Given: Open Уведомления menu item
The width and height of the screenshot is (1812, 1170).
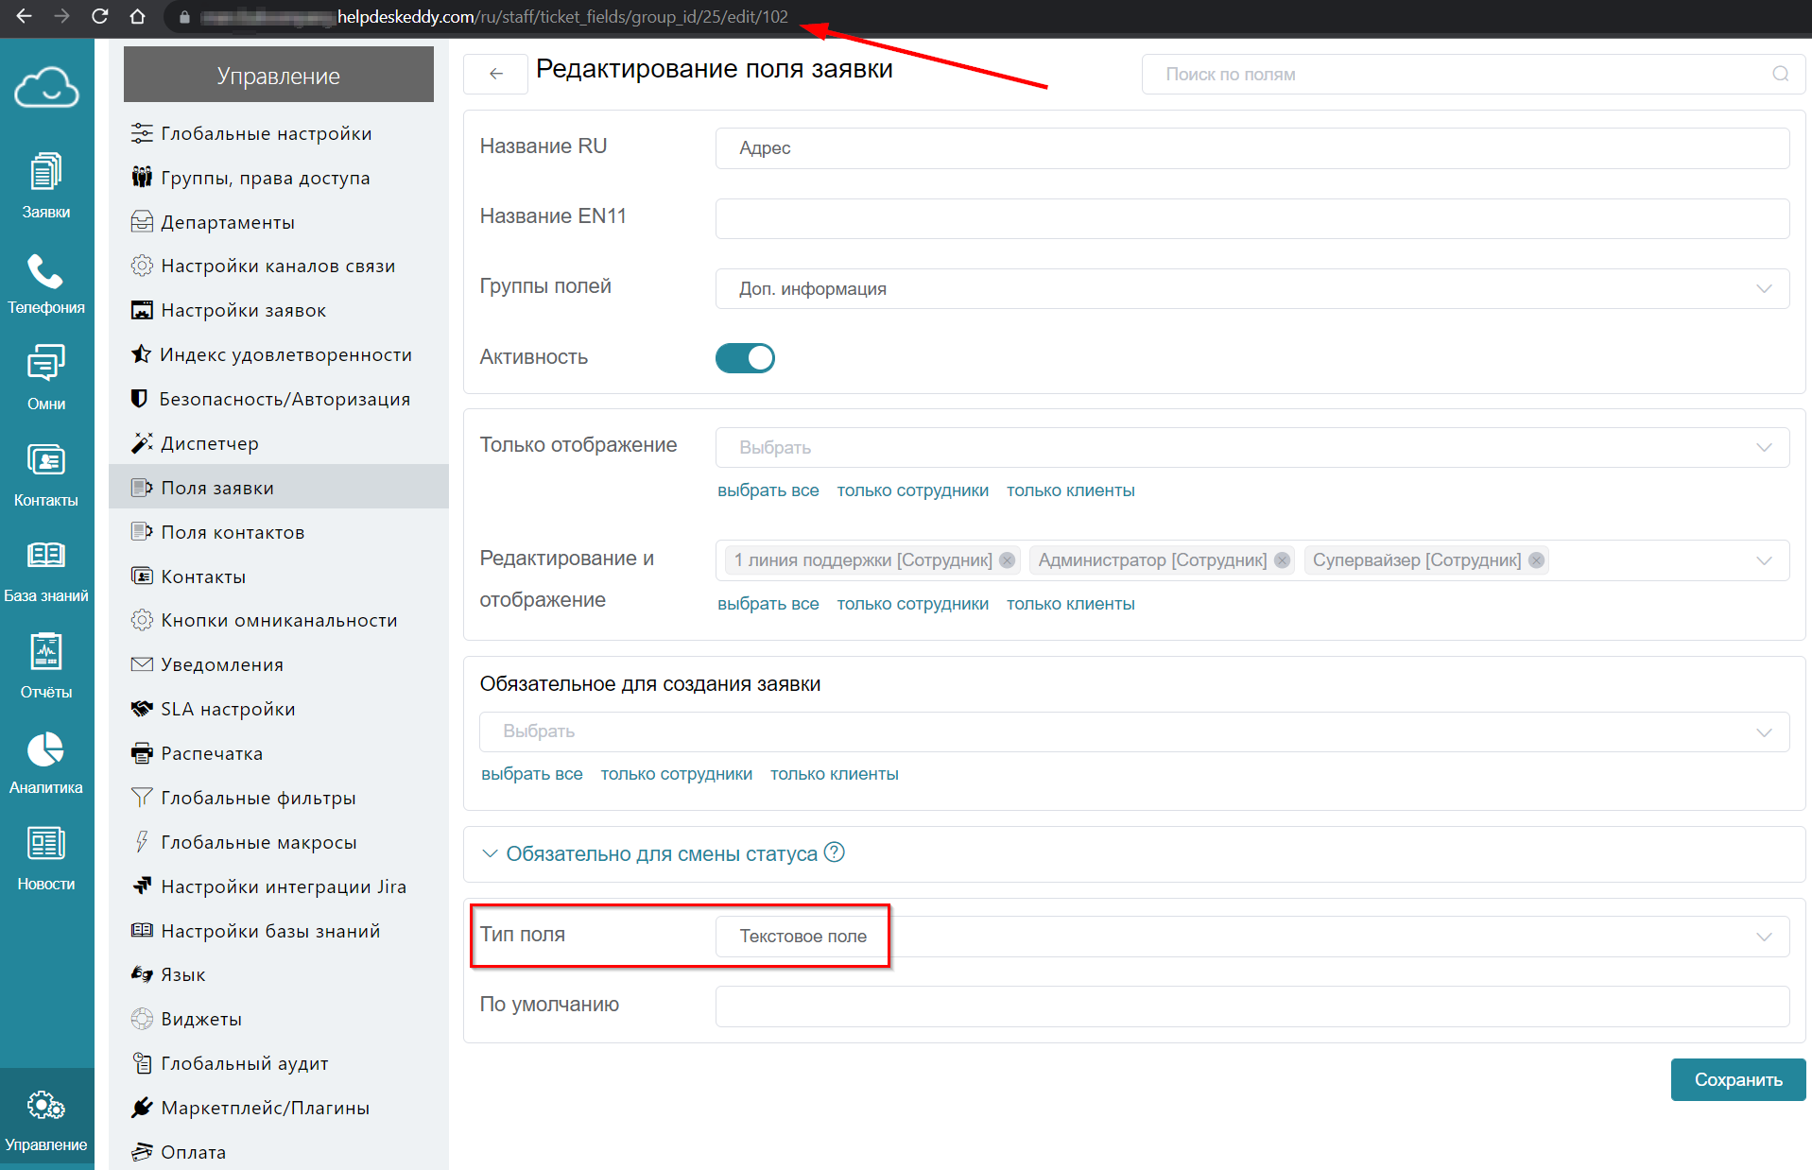Looking at the screenshot, I should coord(279,664).
